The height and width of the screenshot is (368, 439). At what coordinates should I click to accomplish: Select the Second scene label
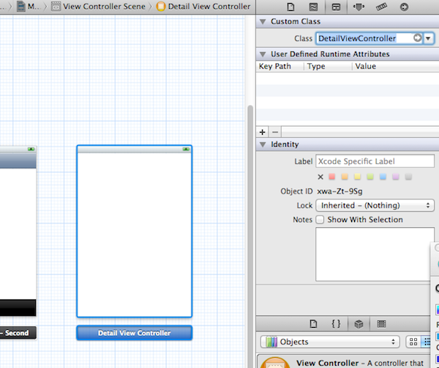[18, 333]
